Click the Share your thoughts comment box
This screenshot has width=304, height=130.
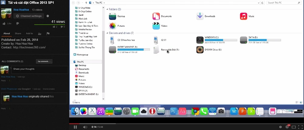pos(40,69)
